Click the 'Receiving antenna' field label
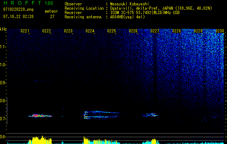Image resolution: width=227 pixels, height=144 pixels. click(83, 17)
